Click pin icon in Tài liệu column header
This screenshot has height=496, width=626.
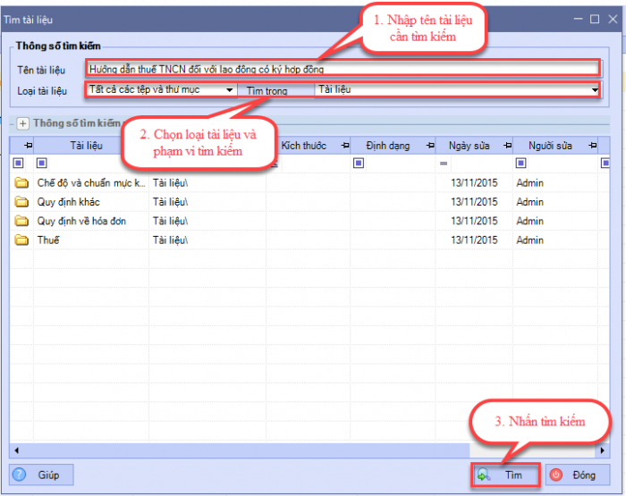point(27,146)
